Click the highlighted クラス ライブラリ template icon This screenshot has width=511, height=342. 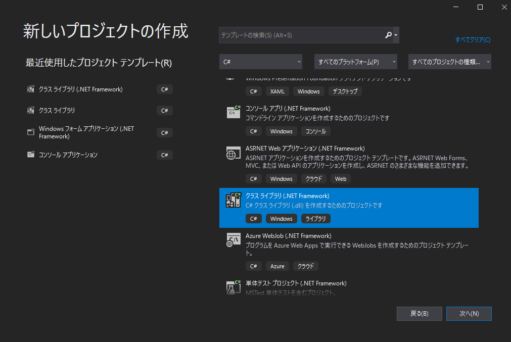coord(233,200)
